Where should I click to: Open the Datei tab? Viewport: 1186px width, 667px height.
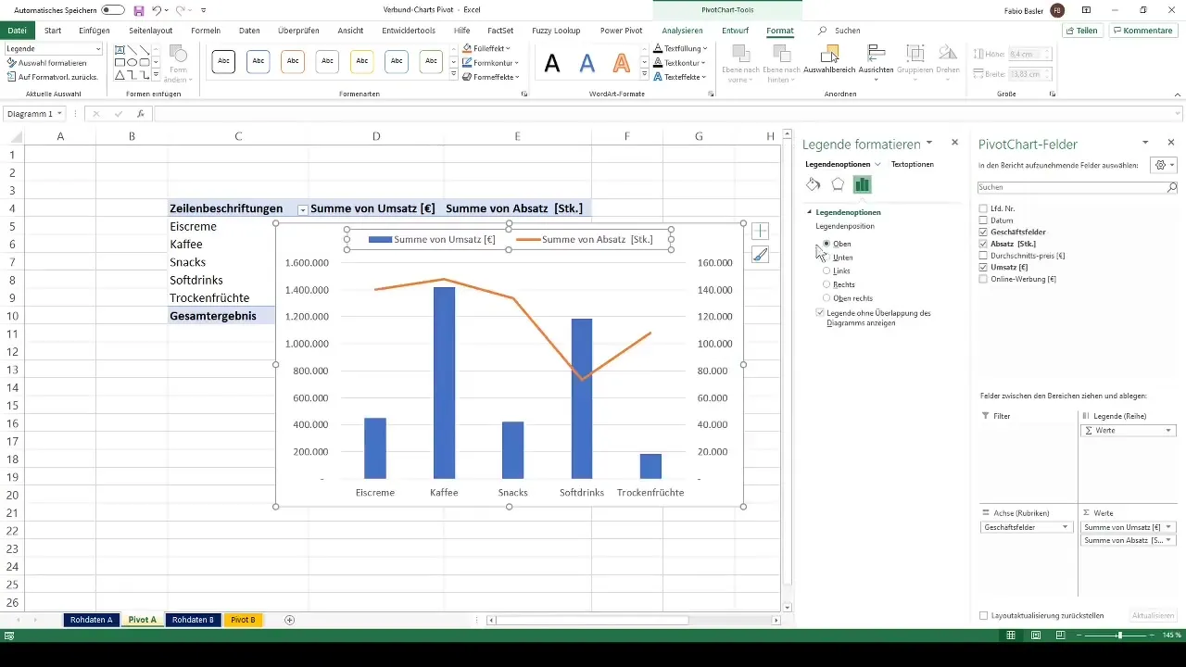17,31
